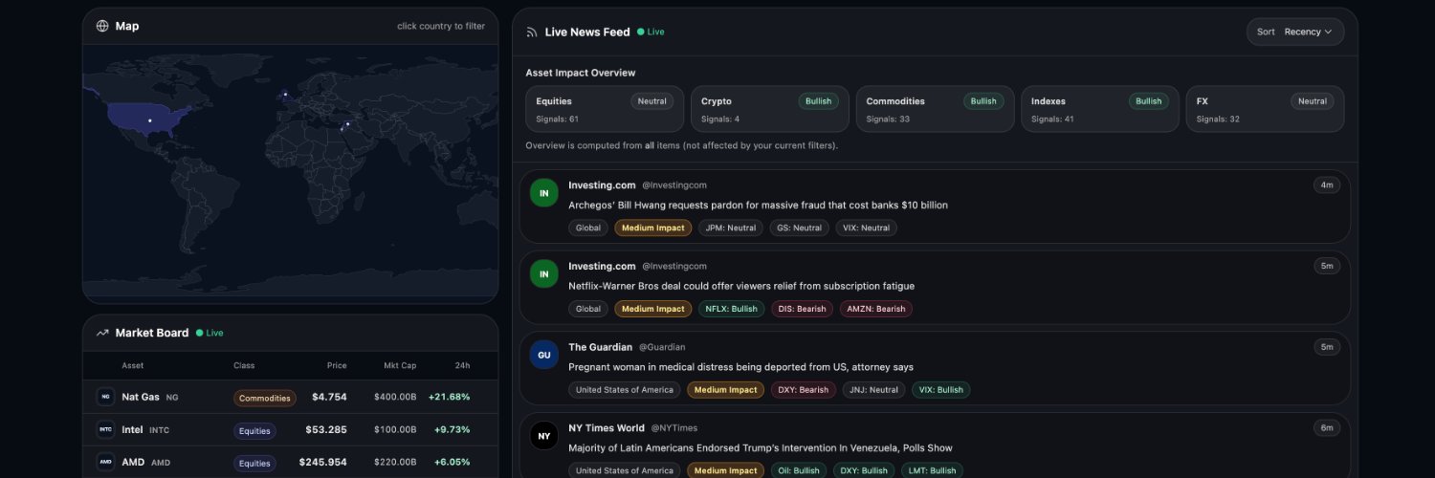Viewport: 1435px width, 478px height.
Task: Select the FX impact card
Action: click(1265, 109)
